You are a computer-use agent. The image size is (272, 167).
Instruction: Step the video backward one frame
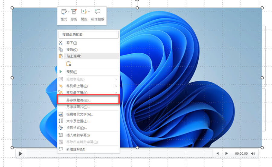(218, 153)
